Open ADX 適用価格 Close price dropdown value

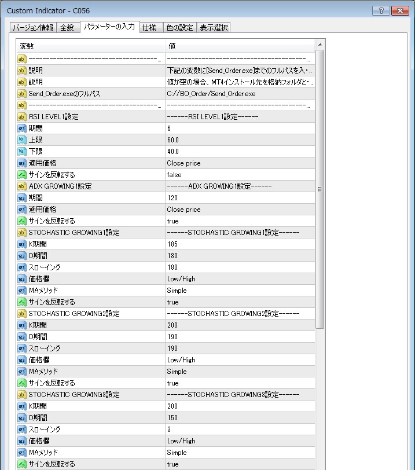pyautogui.click(x=240, y=210)
